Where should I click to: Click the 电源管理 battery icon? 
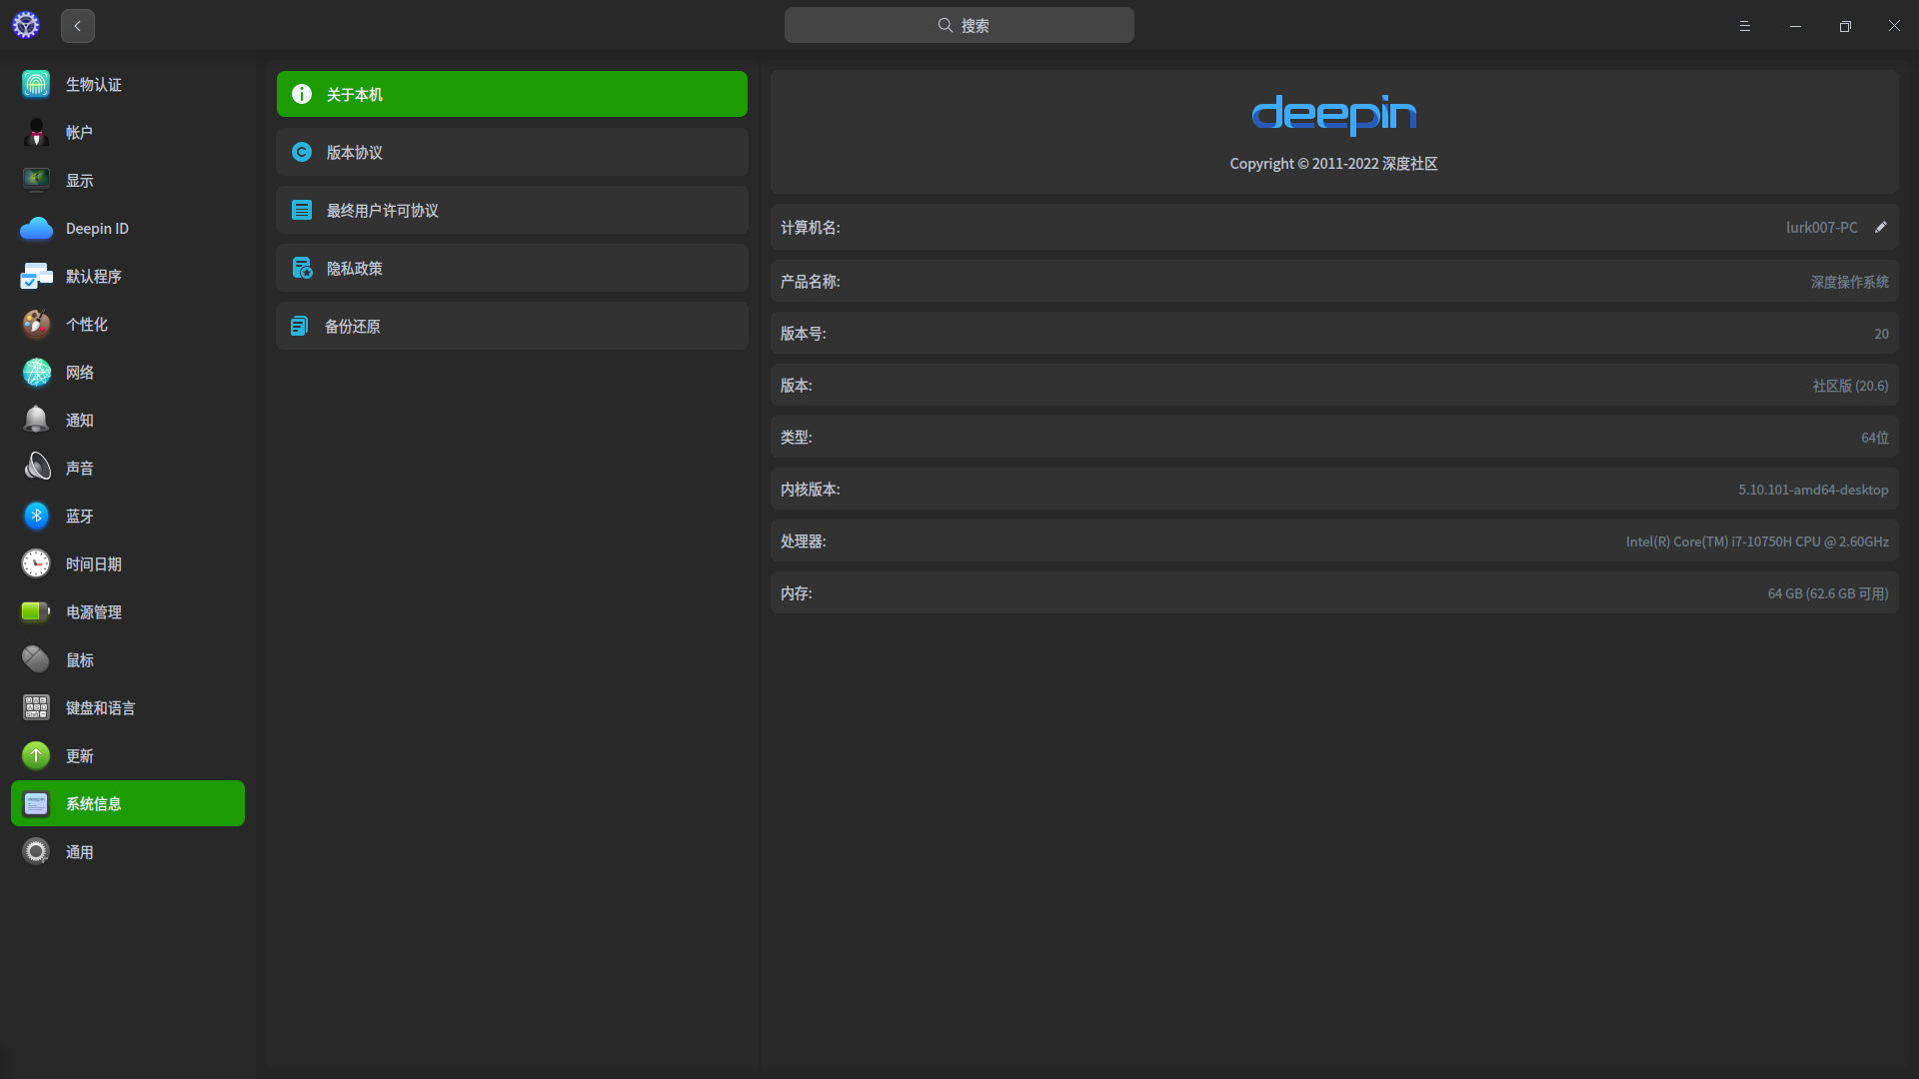[36, 611]
